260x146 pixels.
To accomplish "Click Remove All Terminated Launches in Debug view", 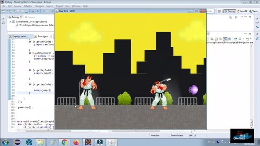I will (230, 17).
